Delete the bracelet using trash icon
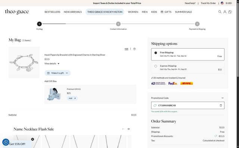The width and height of the screenshot is (239, 148). coord(134,49)
